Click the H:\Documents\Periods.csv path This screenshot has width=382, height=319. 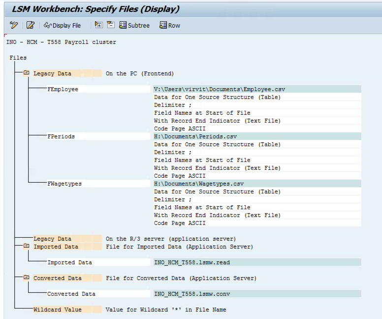point(257,136)
